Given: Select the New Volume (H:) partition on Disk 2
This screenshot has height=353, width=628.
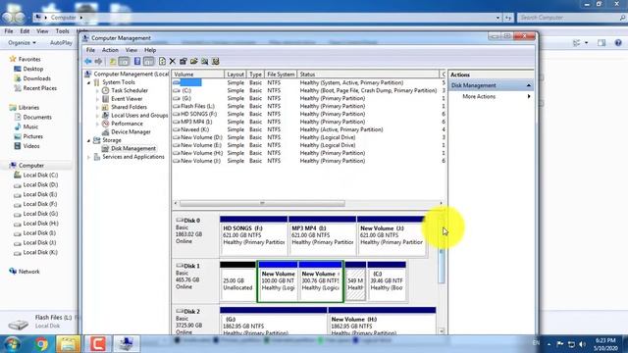Looking at the screenshot, I should [382, 321].
